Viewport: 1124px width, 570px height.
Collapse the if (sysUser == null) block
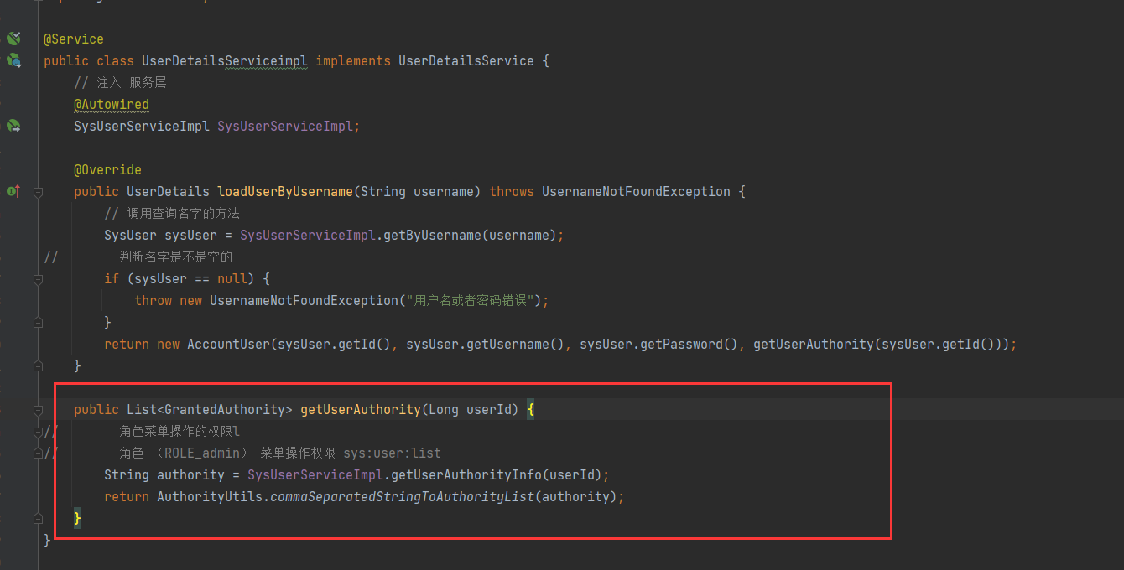click(38, 279)
